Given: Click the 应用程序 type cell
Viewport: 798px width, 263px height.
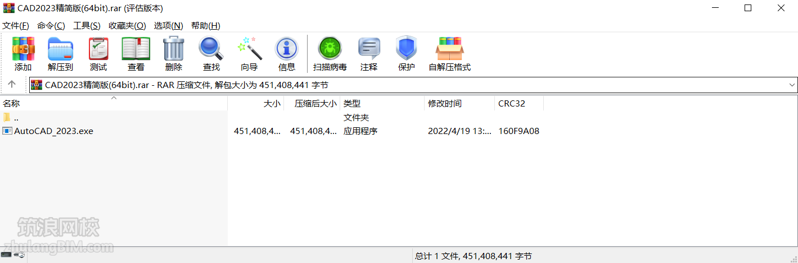Looking at the screenshot, I should point(360,131).
